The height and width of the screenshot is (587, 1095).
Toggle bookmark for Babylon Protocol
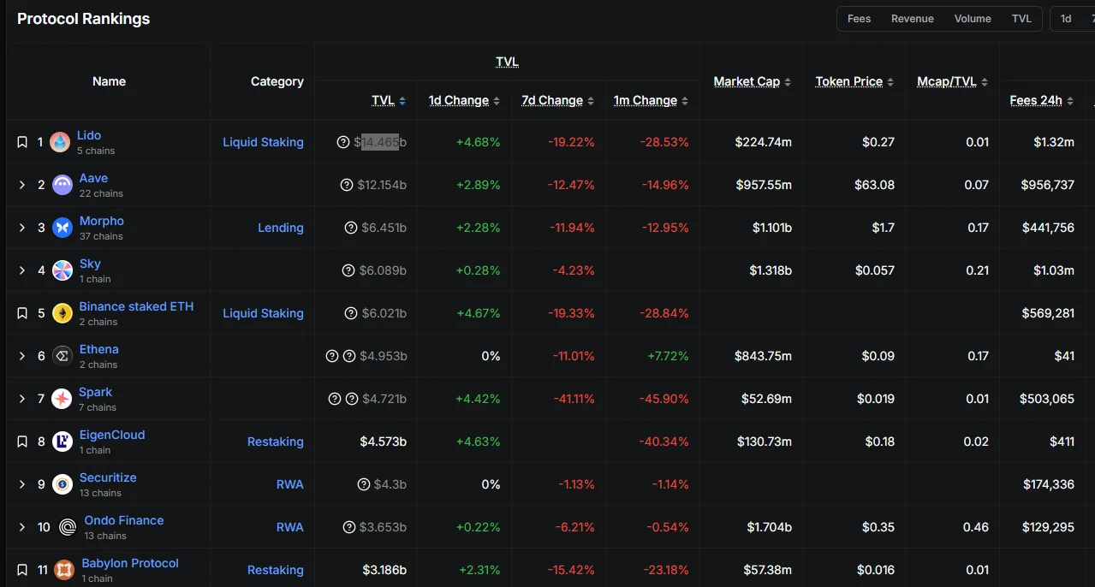[x=22, y=570]
